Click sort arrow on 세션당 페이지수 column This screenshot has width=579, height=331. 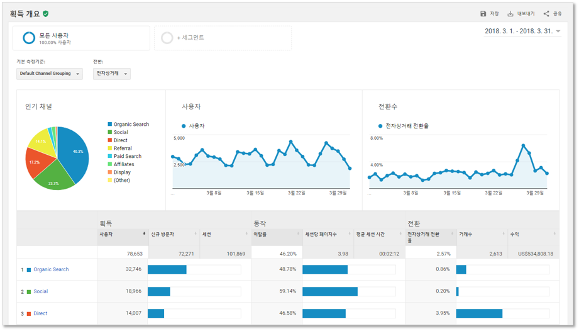click(350, 233)
